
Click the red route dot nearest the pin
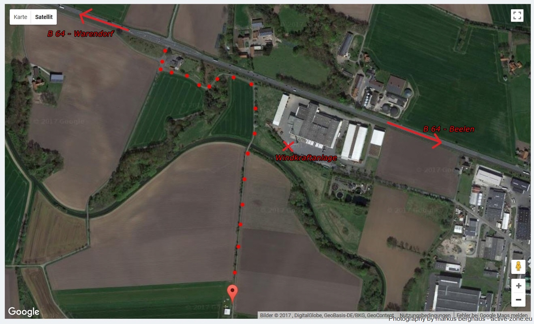pos(235,273)
